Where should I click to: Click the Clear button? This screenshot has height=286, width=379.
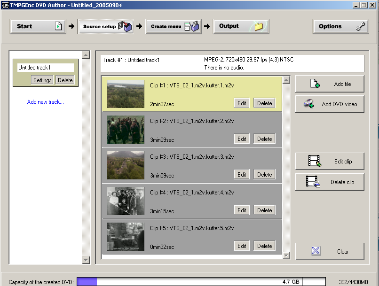[330, 252]
